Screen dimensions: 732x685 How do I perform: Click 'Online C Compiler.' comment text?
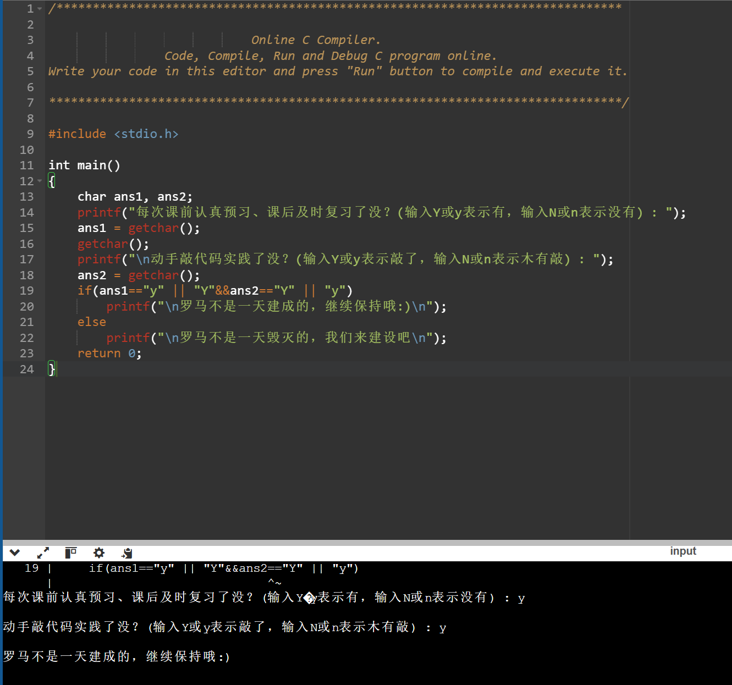coord(316,40)
